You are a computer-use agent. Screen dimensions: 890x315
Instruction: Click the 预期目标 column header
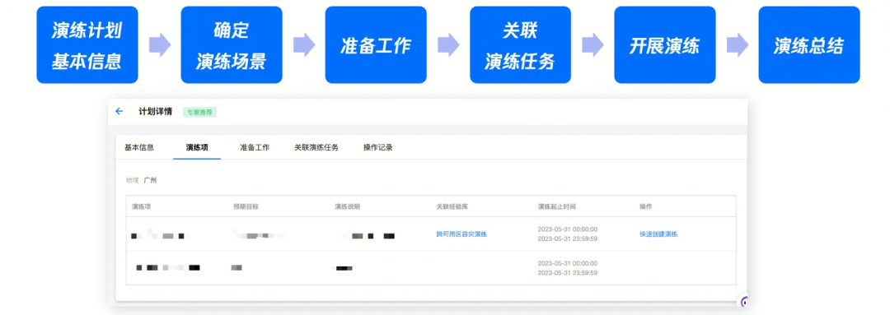point(246,206)
